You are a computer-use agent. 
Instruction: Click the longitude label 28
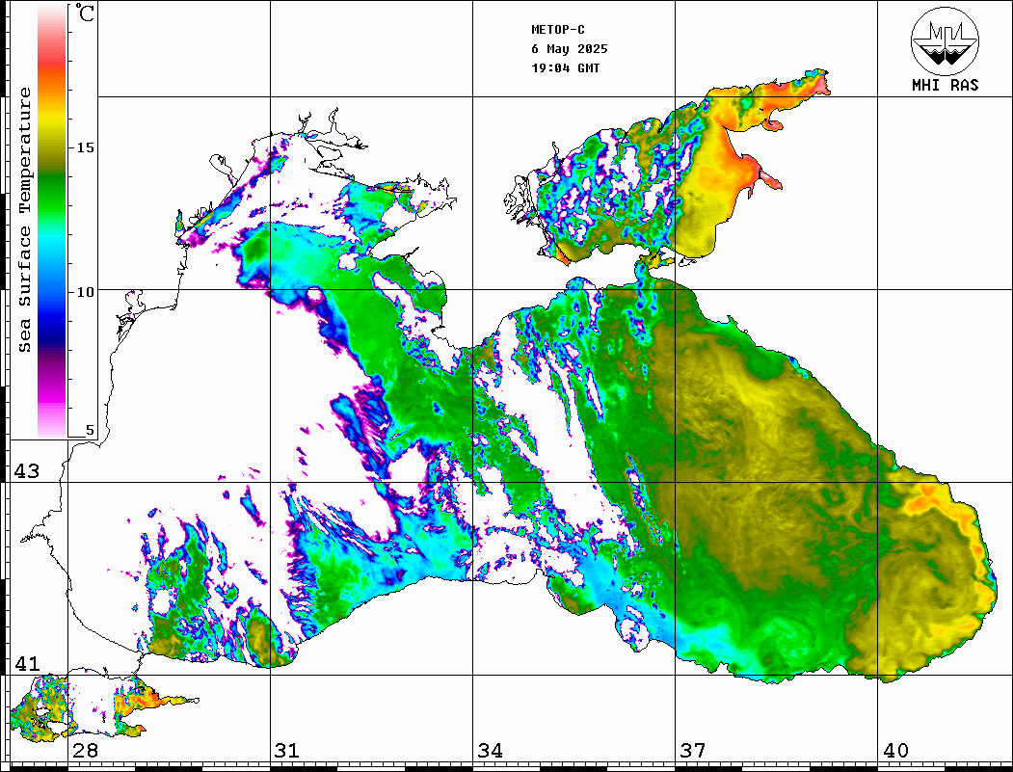tap(85, 751)
